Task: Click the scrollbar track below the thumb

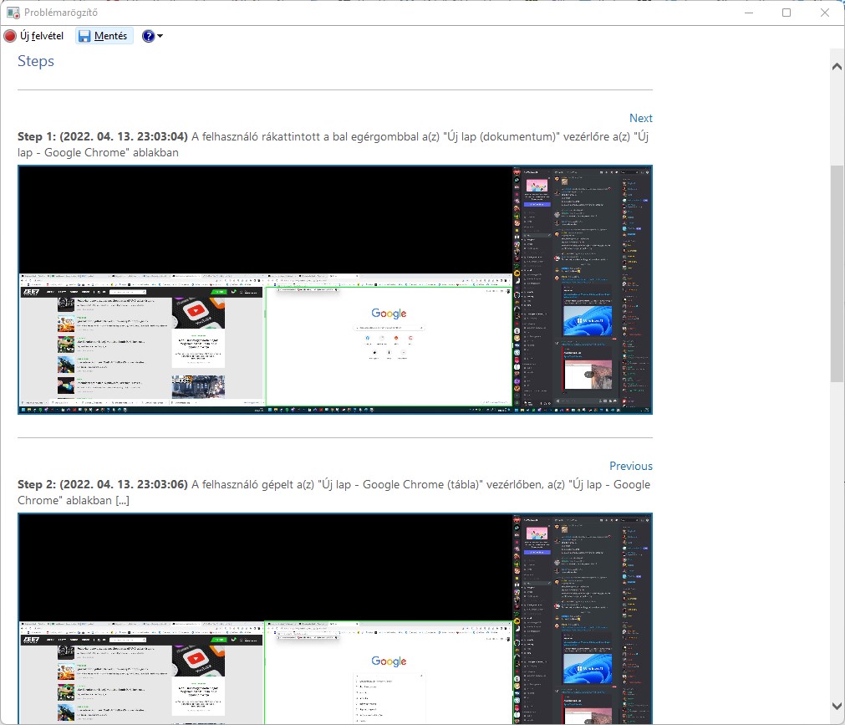Action: [837, 544]
